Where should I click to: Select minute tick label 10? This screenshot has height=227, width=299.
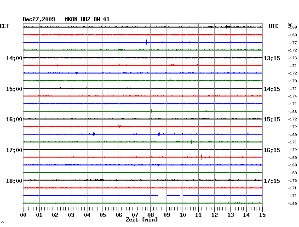click(x=183, y=215)
